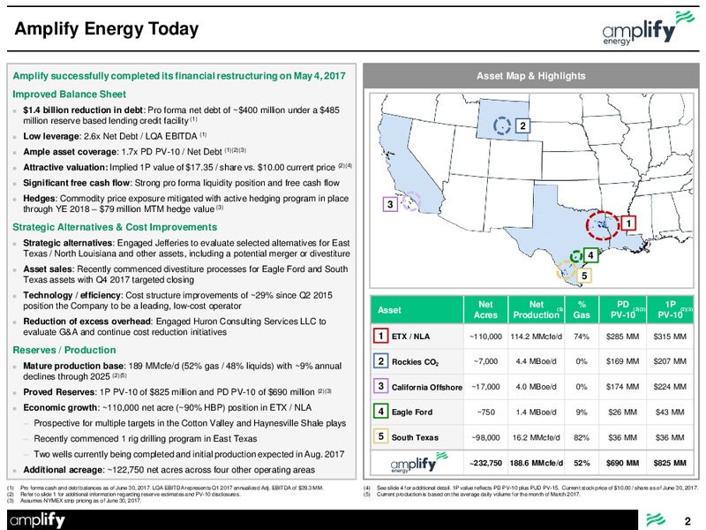The image size is (706, 530).
Task: Click the number 3 box beside California Offshore
Action: pyautogui.click(x=381, y=386)
